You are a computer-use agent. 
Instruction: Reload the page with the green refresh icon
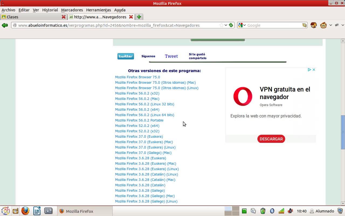click(x=231, y=25)
